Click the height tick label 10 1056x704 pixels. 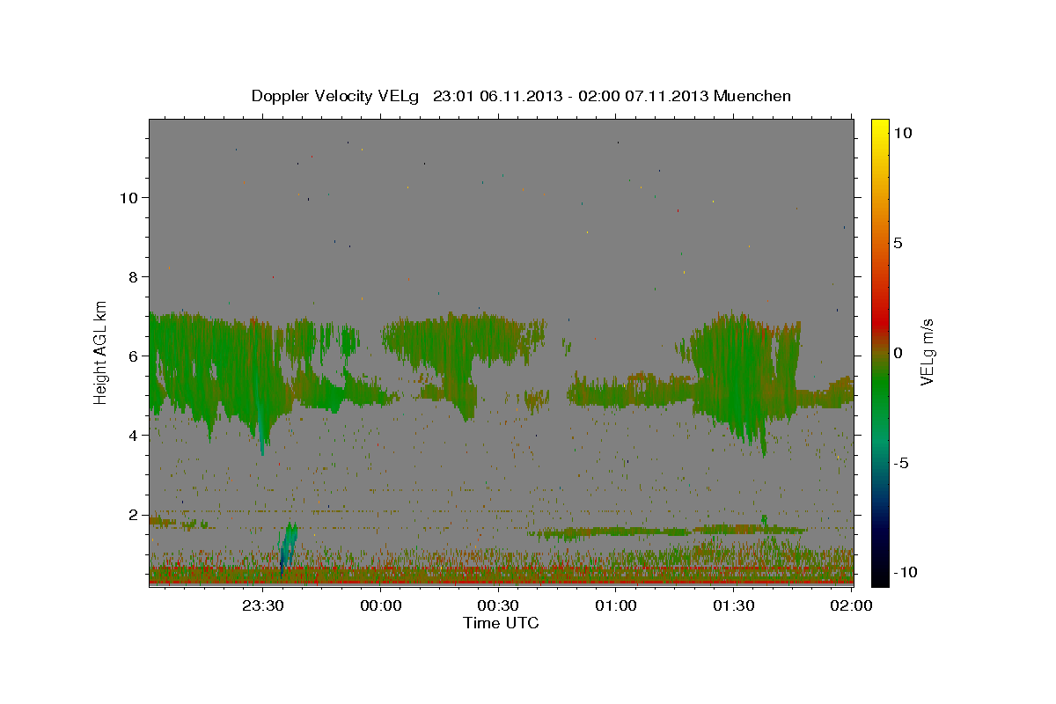[128, 198]
